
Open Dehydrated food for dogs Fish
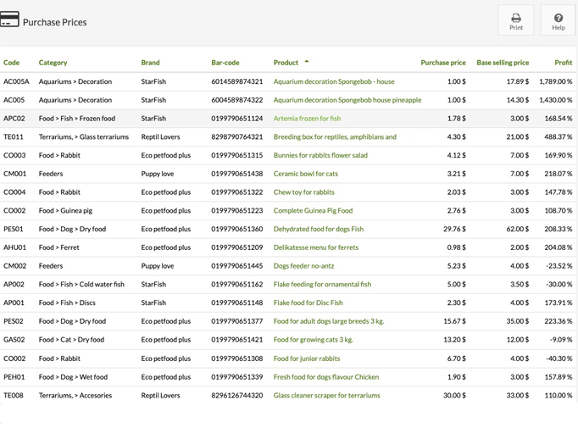click(x=319, y=229)
